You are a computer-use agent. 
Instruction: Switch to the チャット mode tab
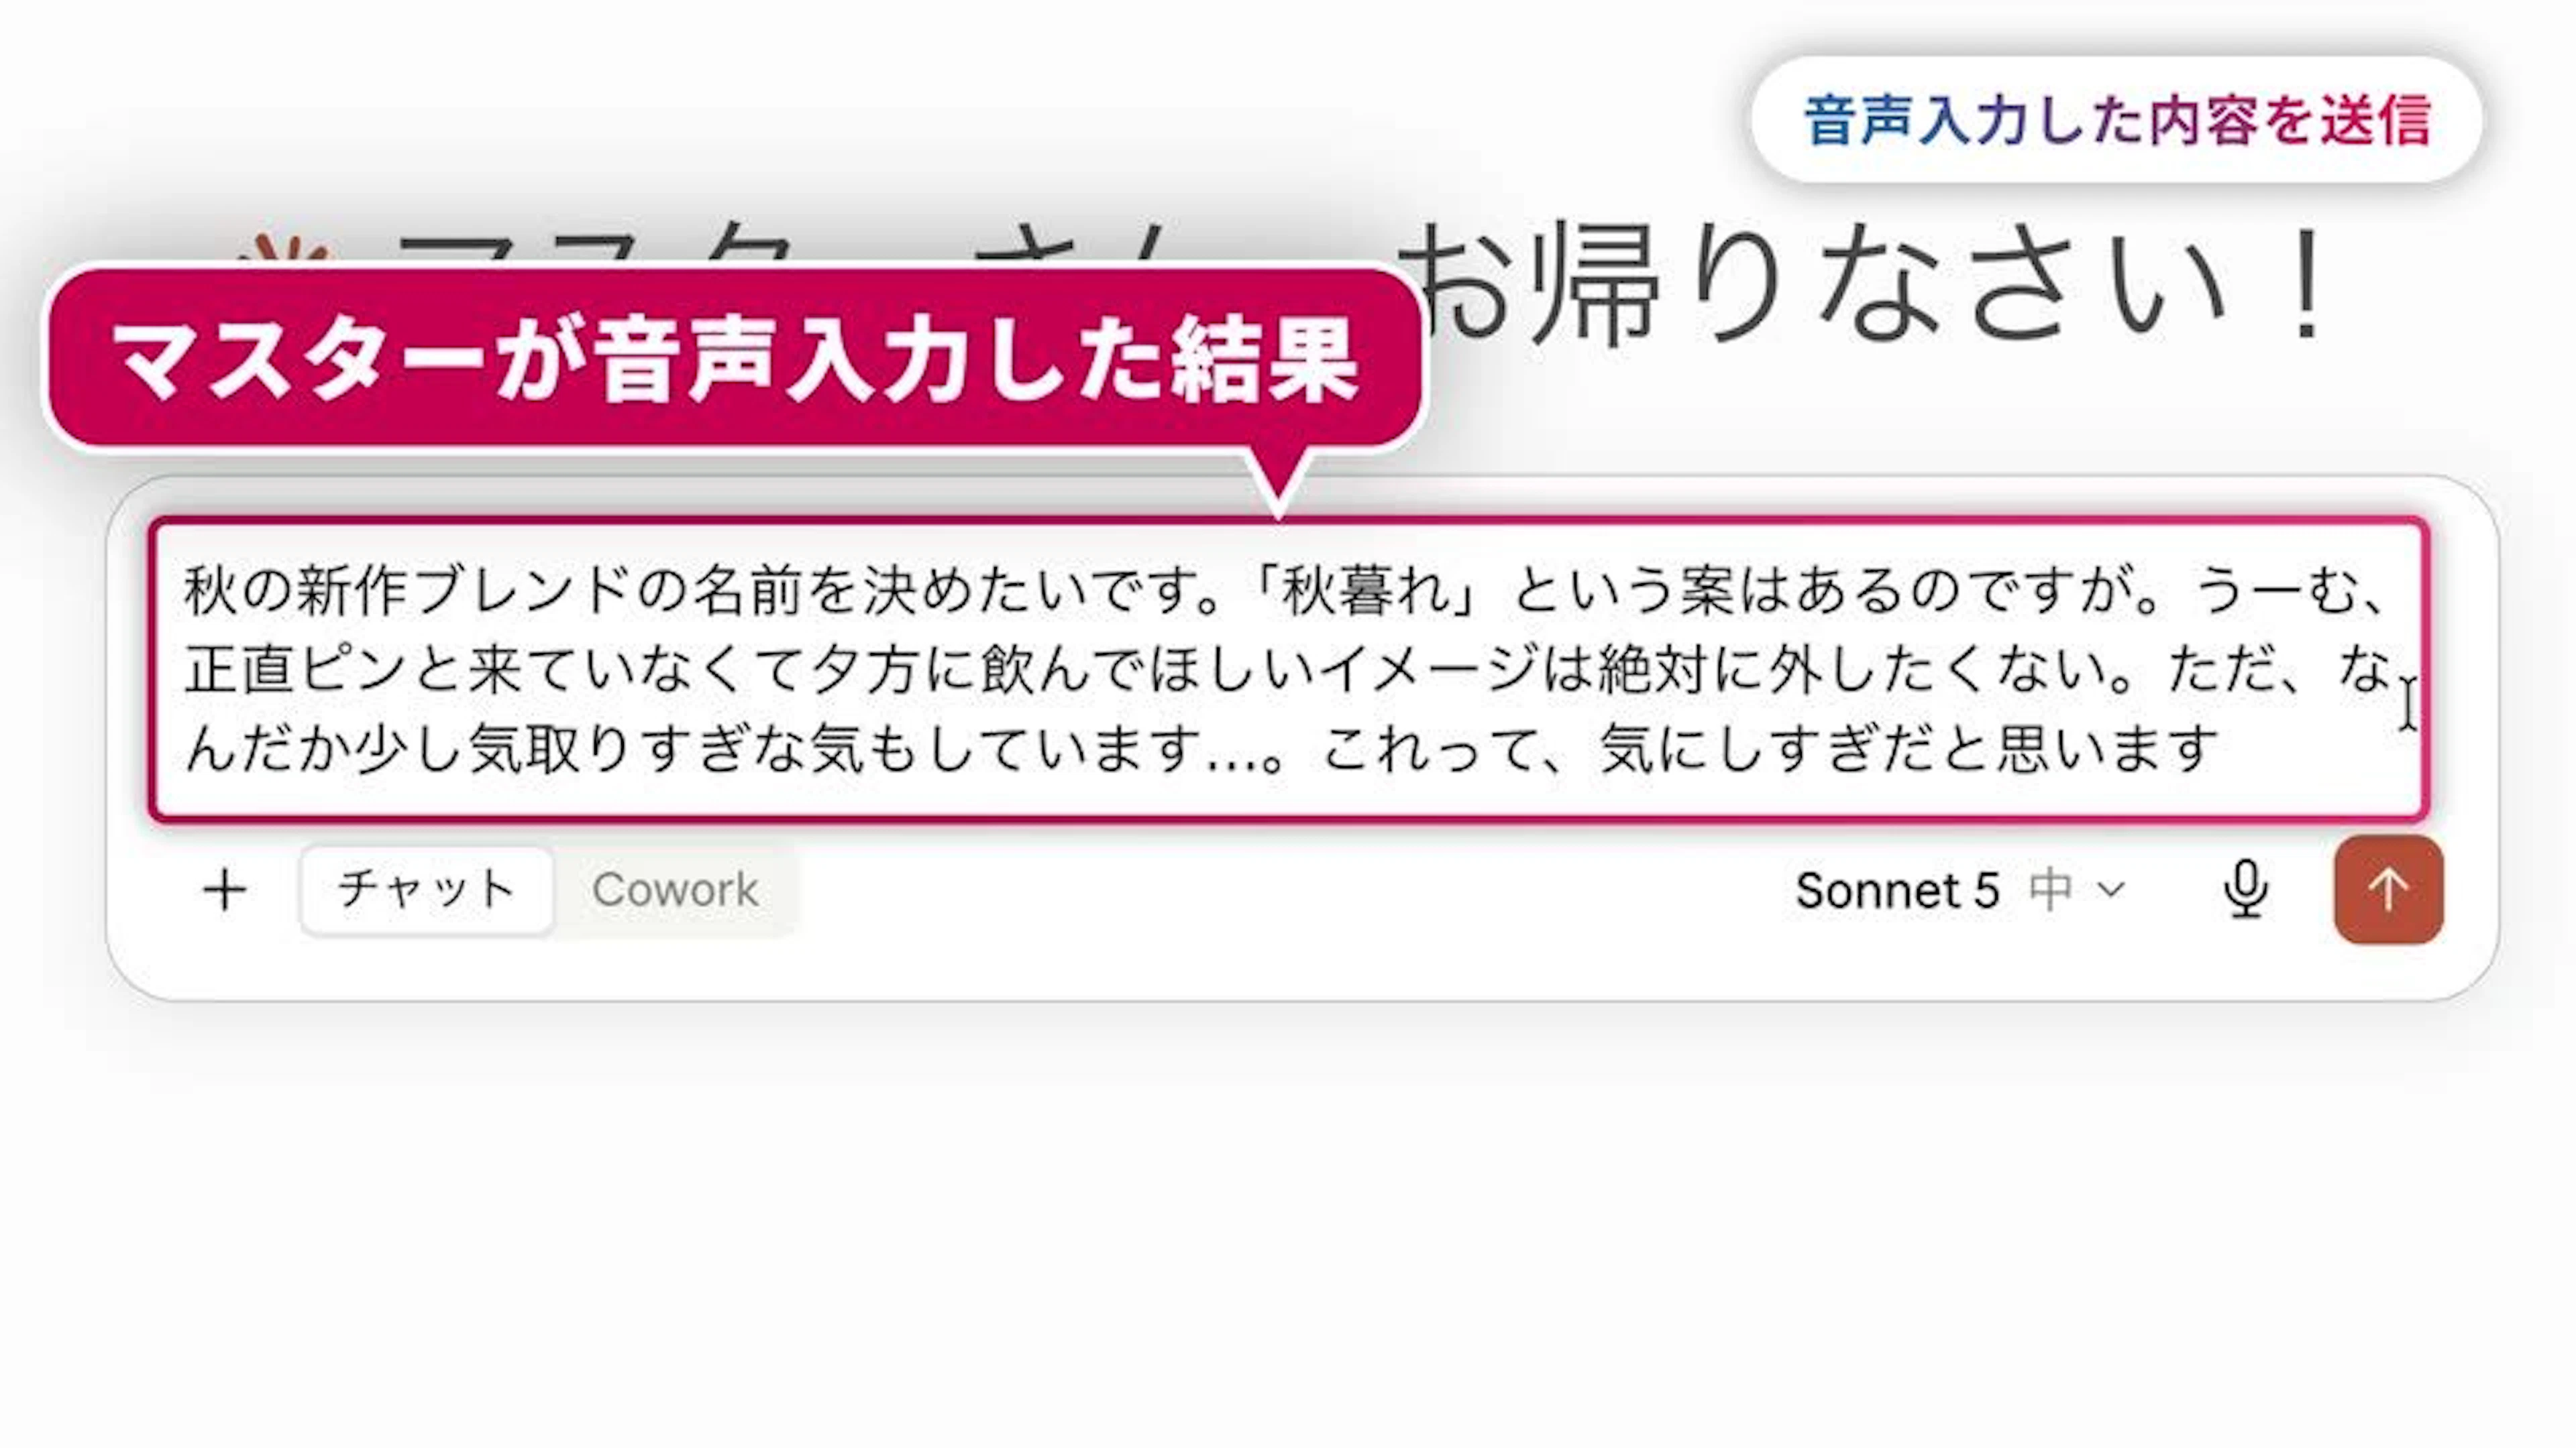click(426, 890)
